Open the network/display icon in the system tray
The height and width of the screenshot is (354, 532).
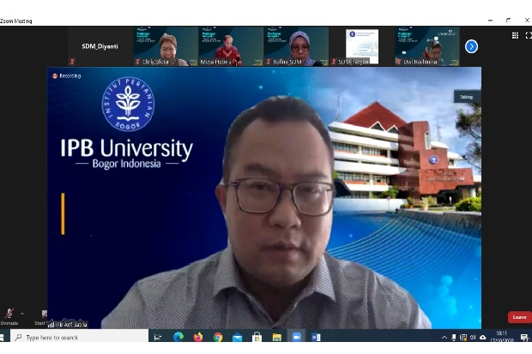(x=463, y=338)
